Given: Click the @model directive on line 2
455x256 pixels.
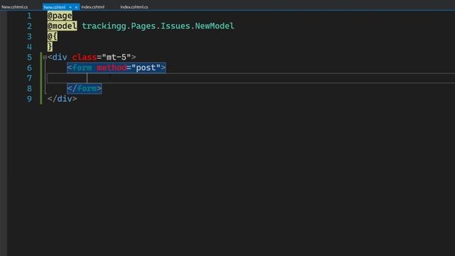Looking at the screenshot, I should pos(62,26).
